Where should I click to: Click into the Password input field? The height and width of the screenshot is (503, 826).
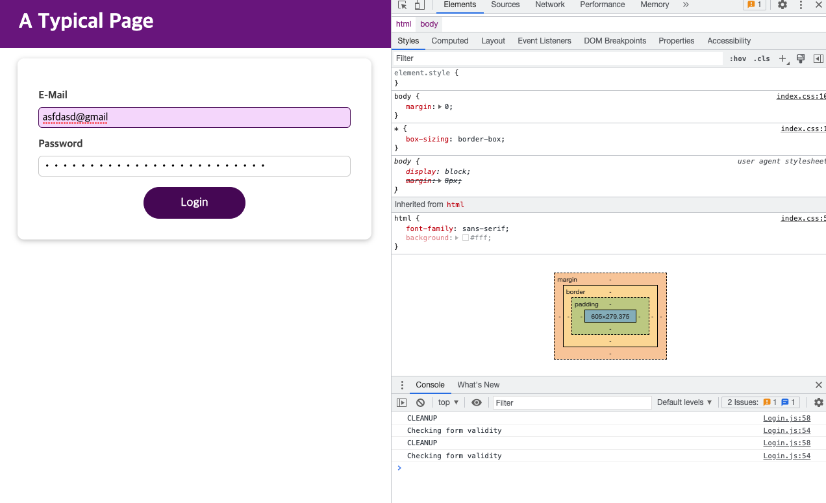tap(194, 166)
